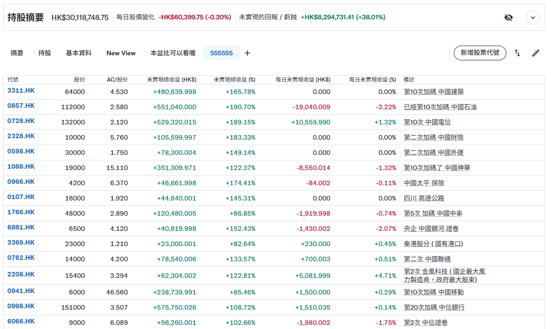Edit the note 中國太平 保險
Viewport: 551px width, 329px height.
424,183
